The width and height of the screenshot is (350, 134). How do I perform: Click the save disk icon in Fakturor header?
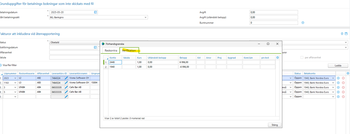click(346, 34)
